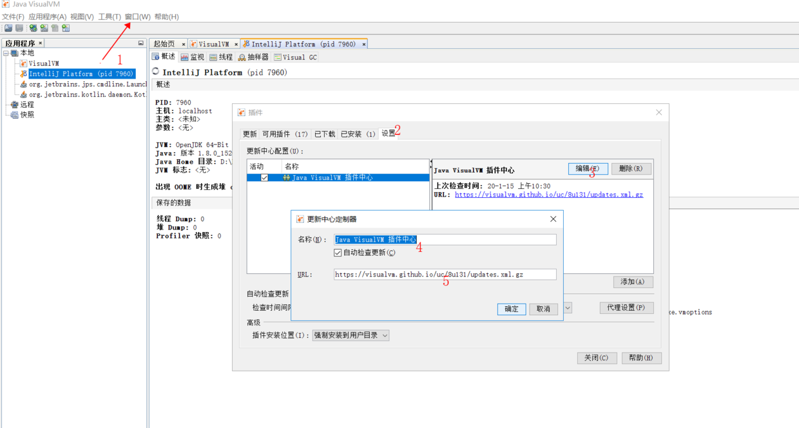Switch to the 已安装 (1) tab
The width and height of the screenshot is (799, 428).
click(358, 134)
